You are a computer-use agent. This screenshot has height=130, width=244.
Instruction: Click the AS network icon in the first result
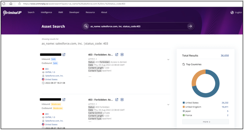pos(43,76)
